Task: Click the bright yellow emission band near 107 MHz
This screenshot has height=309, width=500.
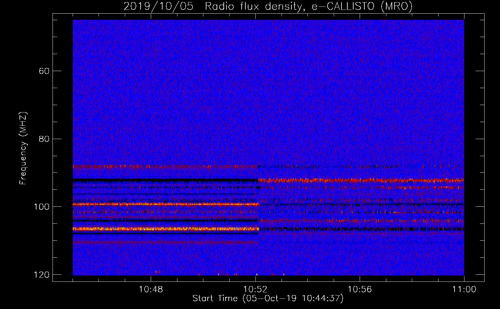Action: (x=165, y=229)
